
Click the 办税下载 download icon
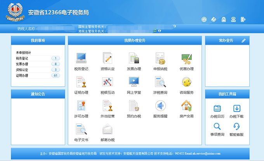point(236,108)
